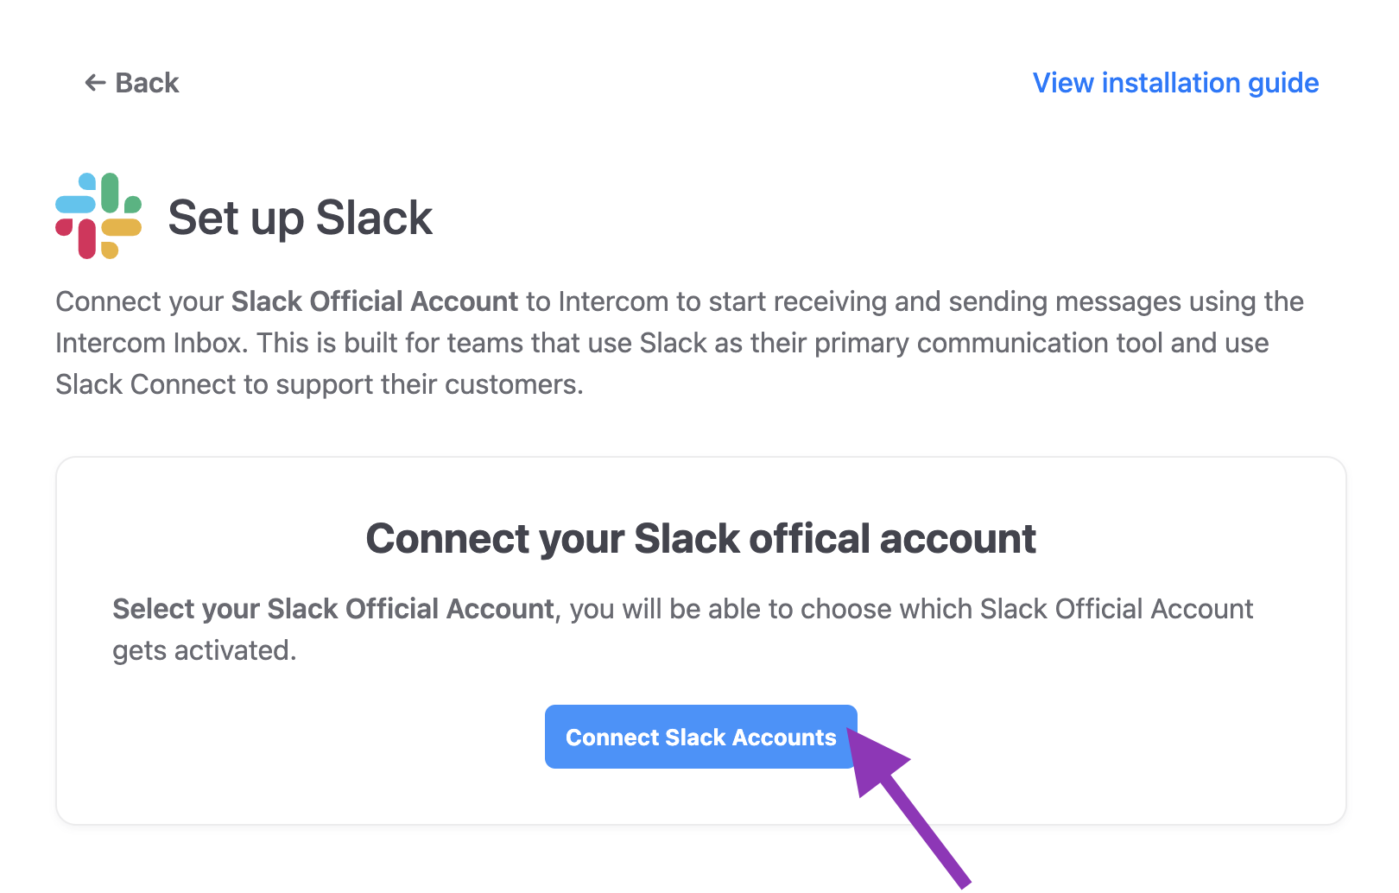
Task: Click the Back arrow icon
Action: pyautogui.click(x=95, y=83)
